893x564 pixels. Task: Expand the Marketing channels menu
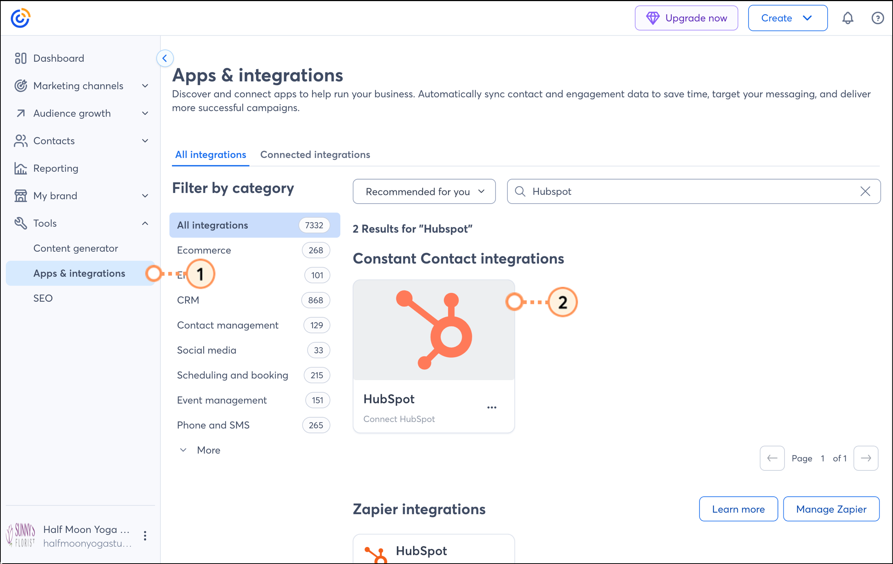pyautogui.click(x=145, y=86)
